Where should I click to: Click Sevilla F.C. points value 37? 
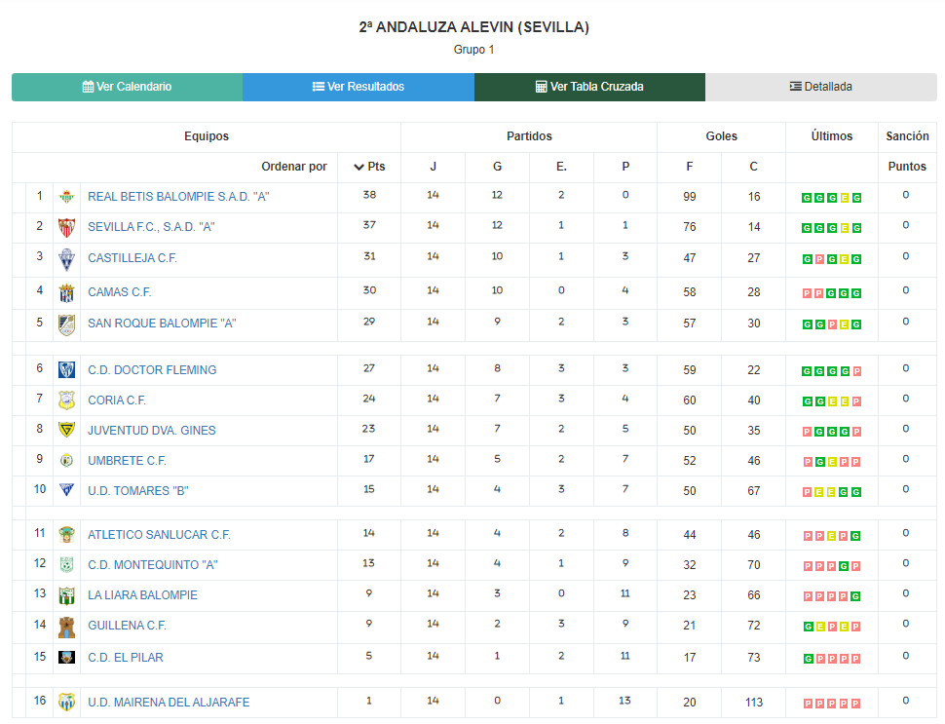pos(369,225)
